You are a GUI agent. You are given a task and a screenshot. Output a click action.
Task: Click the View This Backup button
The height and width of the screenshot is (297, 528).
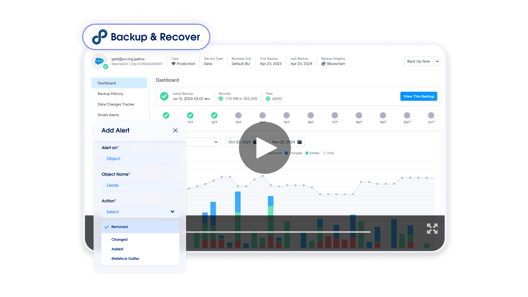tap(419, 96)
